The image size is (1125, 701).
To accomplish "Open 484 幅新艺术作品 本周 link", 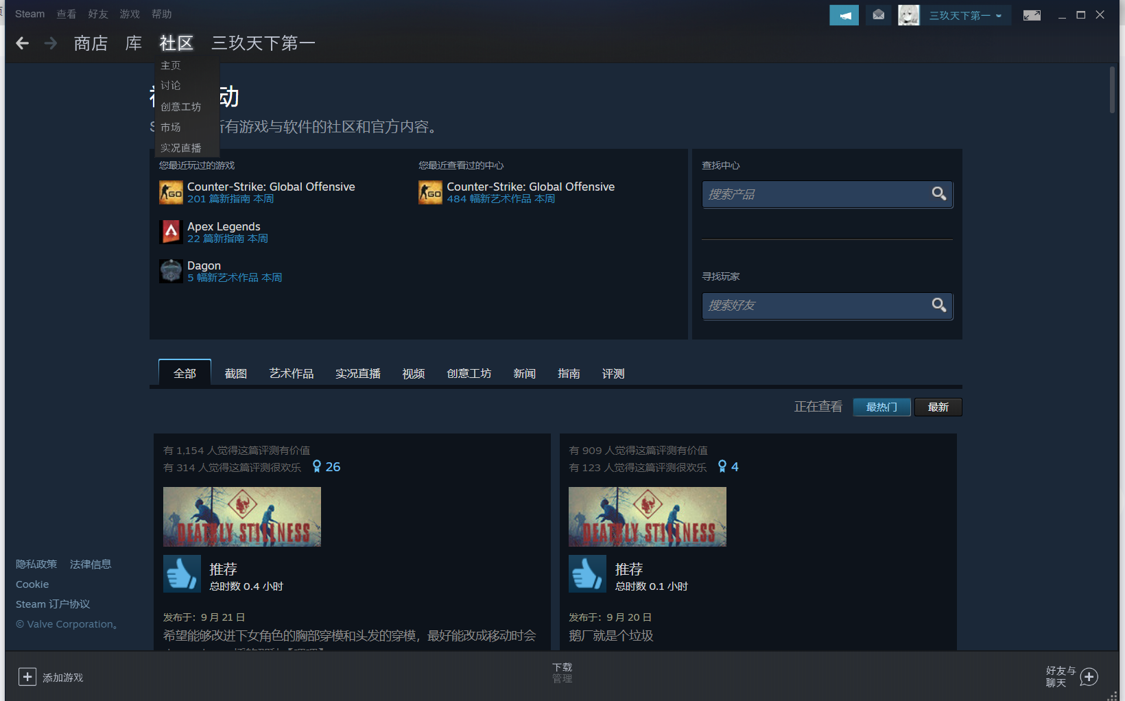I will 501,199.
